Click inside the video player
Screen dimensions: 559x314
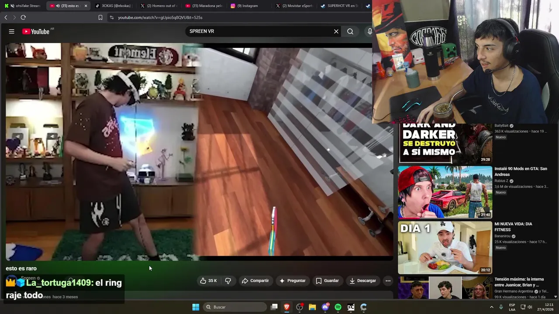click(199, 151)
